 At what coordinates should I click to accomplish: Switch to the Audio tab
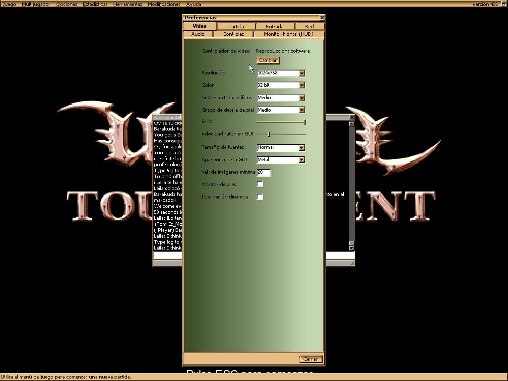(x=198, y=34)
